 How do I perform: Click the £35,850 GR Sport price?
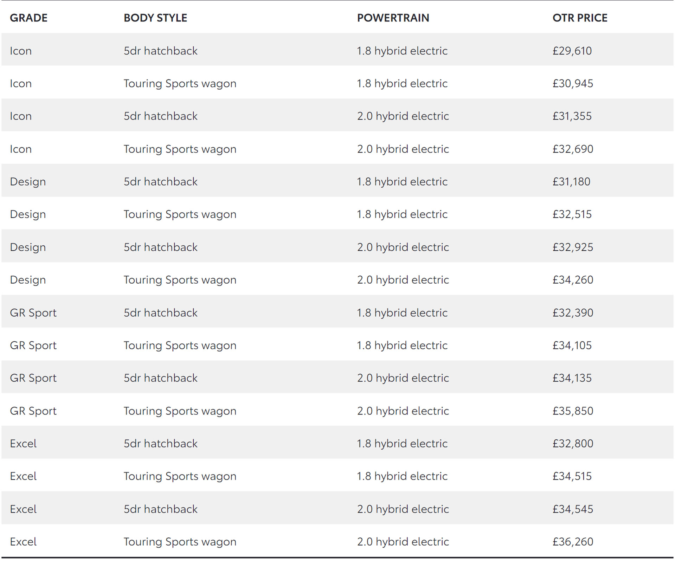(573, 411)
